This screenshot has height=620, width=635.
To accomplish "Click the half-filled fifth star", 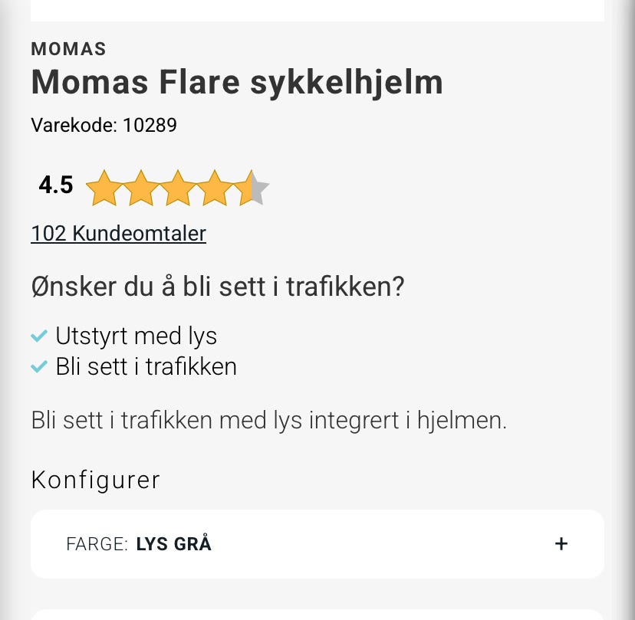I will pyautogui.click(x=252, y=187).
